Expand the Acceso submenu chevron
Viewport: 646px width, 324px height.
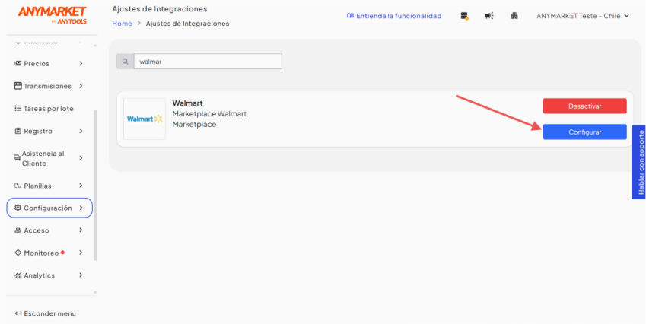coord(81,230)
